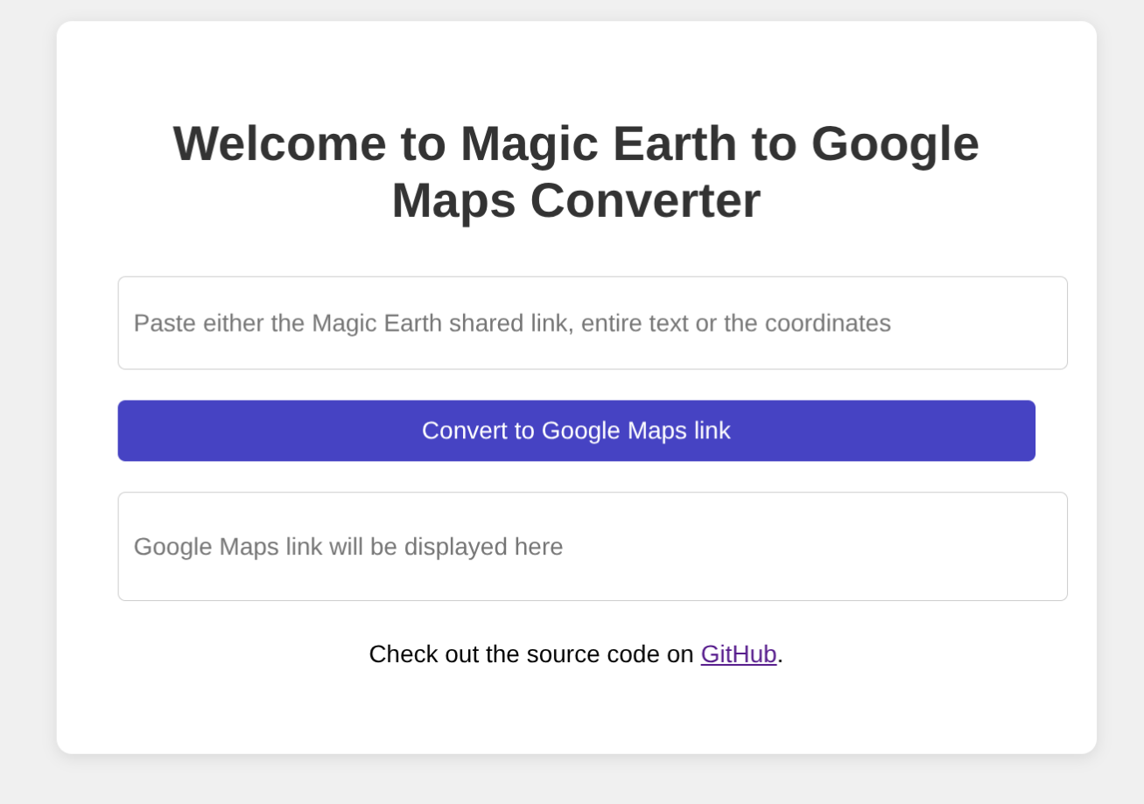
Task: Focus the box for pasting coordinates
Action: pos(592,323)
